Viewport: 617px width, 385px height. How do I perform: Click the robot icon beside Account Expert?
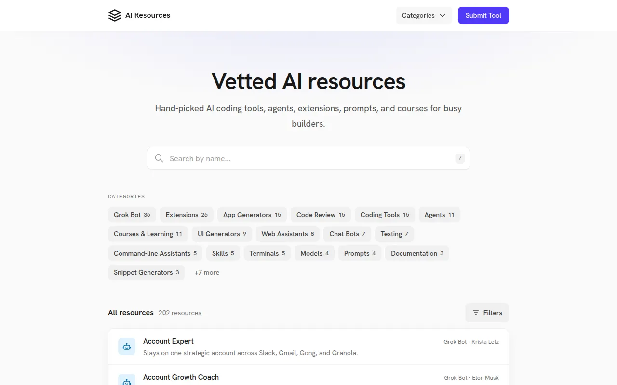pyautogui.click(x=127, y=346)
